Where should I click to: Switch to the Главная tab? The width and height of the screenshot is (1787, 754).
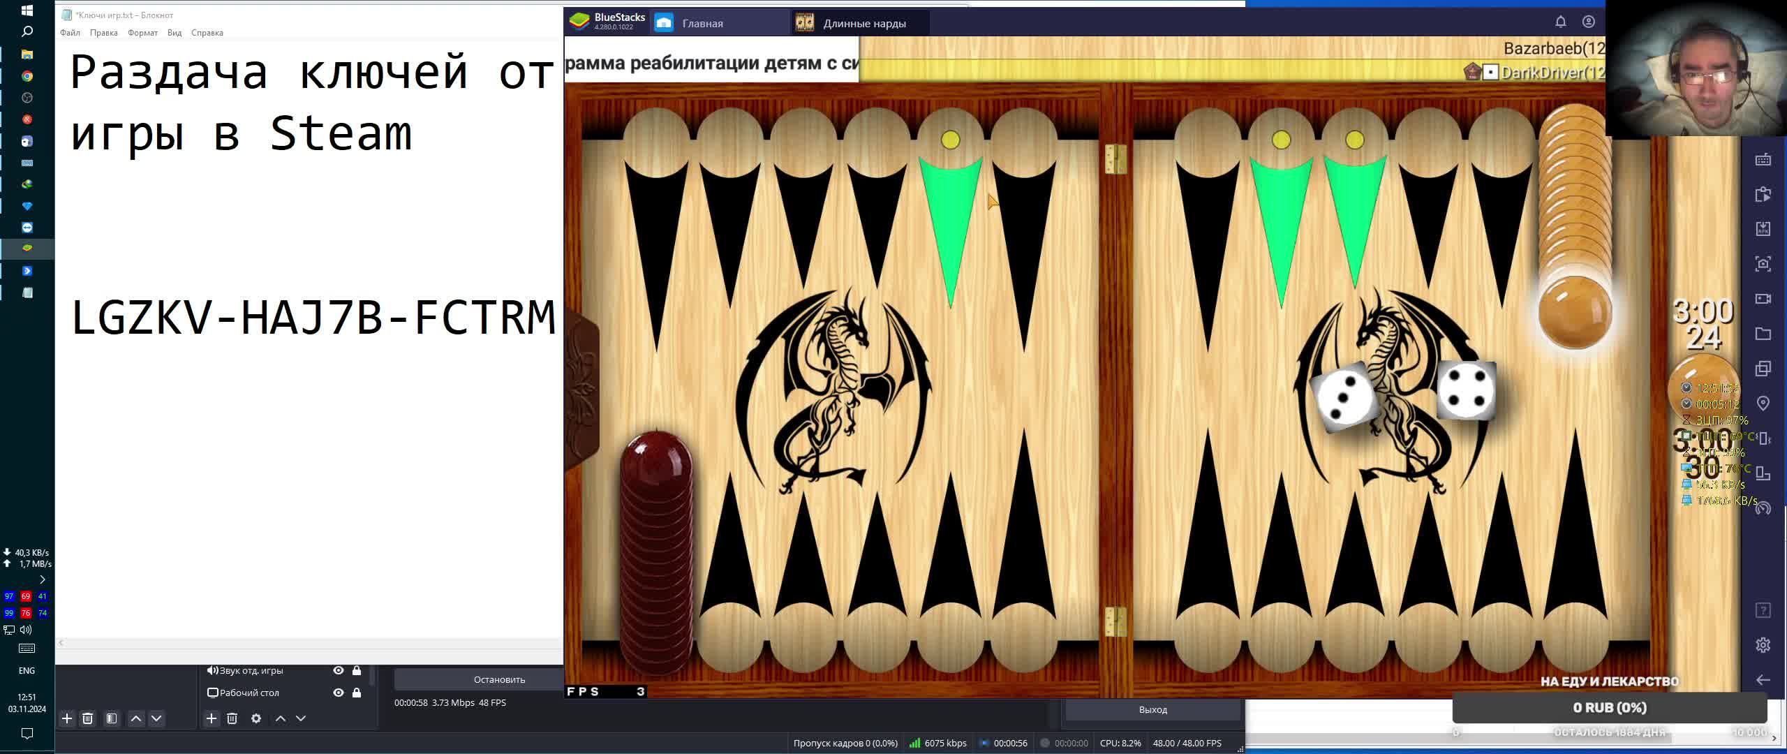tap(702, 23)
